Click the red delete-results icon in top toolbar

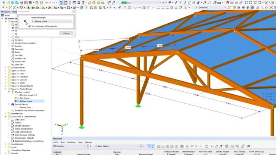pos(228,3)
